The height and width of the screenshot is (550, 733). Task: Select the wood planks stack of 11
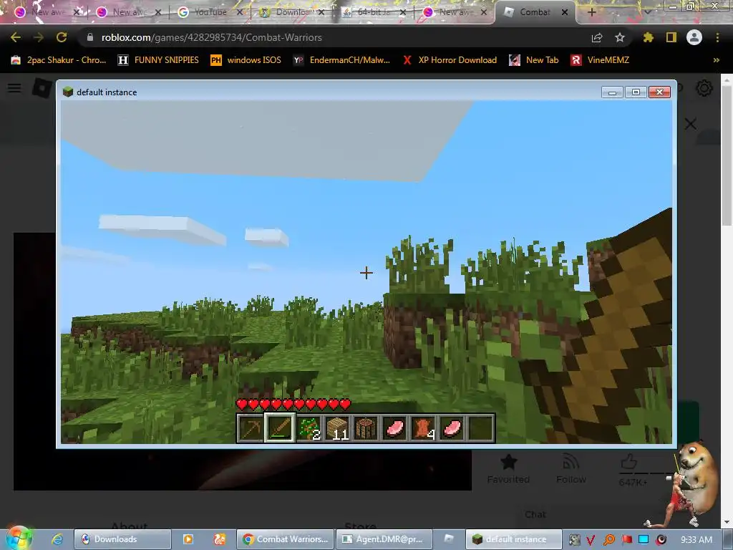(337, 428)
